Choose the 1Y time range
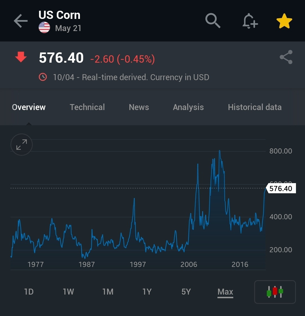 [147, 292]
